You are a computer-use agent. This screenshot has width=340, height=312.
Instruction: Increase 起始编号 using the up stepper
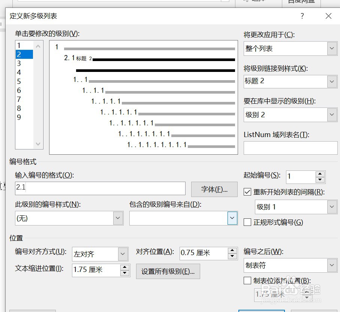[x=319, y=175]
